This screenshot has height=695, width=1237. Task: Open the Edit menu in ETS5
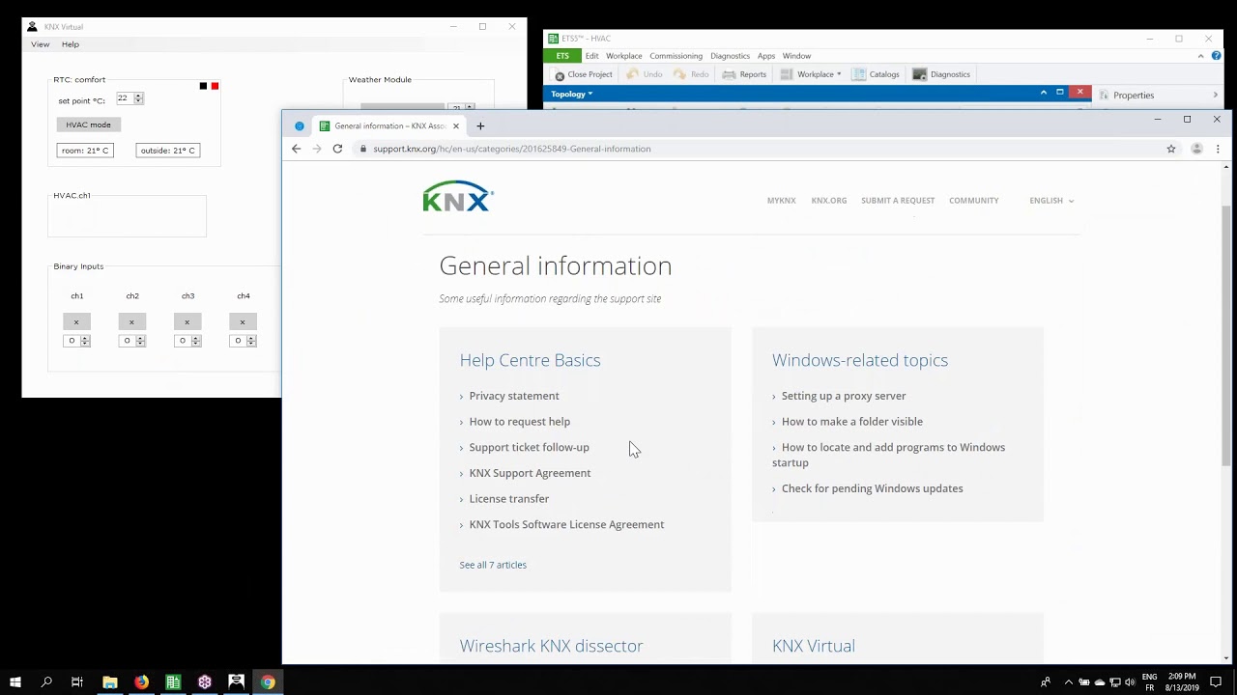coord(591,56)
